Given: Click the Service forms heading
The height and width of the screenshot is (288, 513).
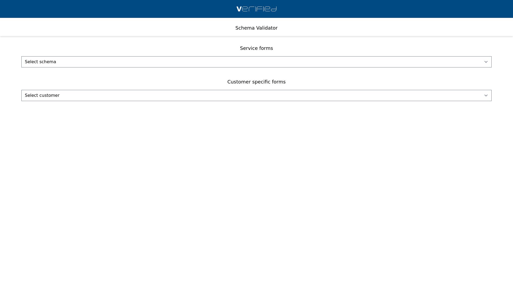Looking at the screenshot, I should (256, 48).
